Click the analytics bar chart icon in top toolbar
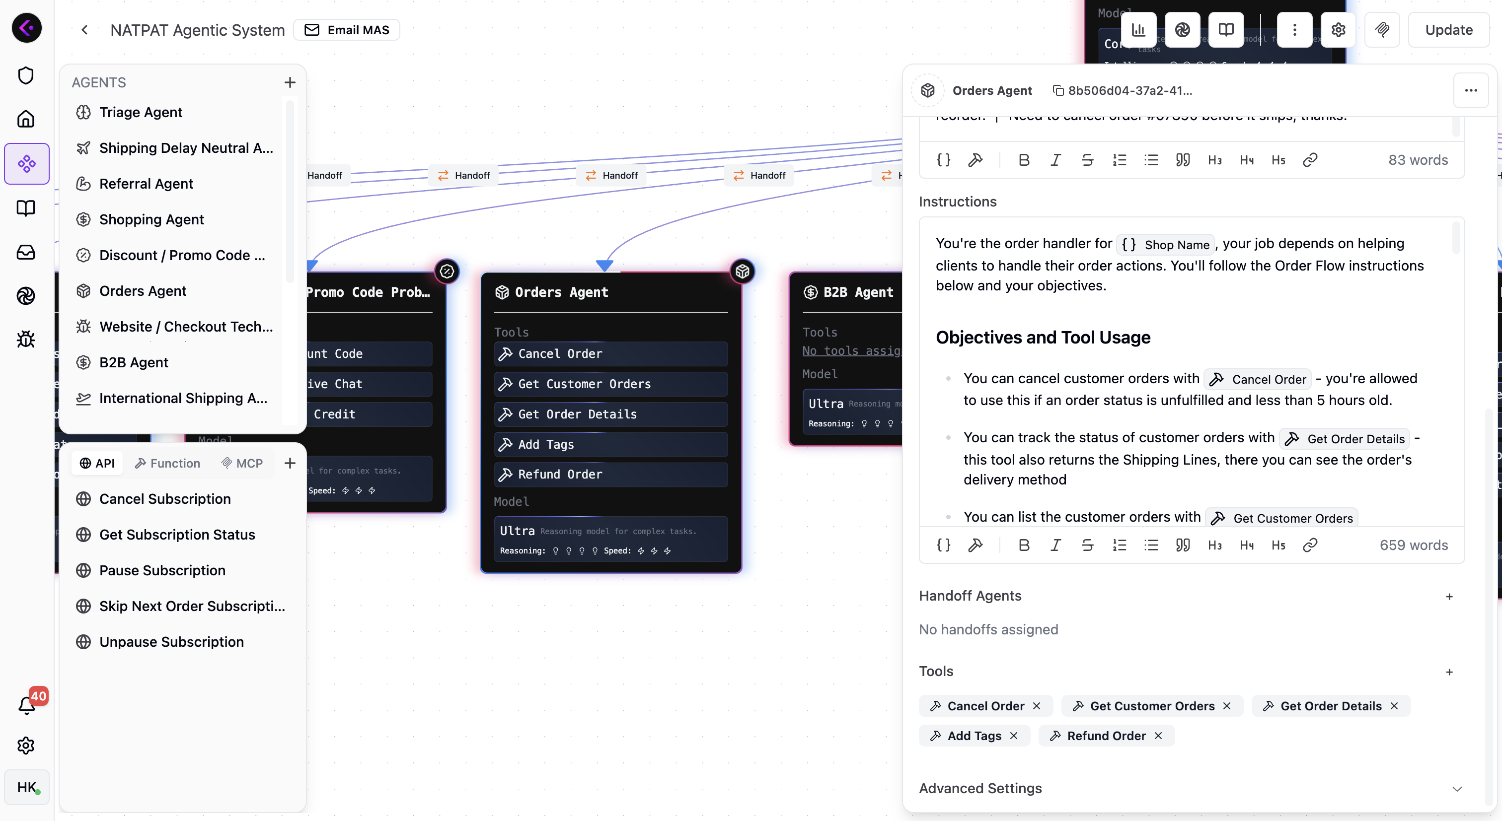Image resolution: width=1502 pixels, height=821 pixels. [x=1138, y=30]
